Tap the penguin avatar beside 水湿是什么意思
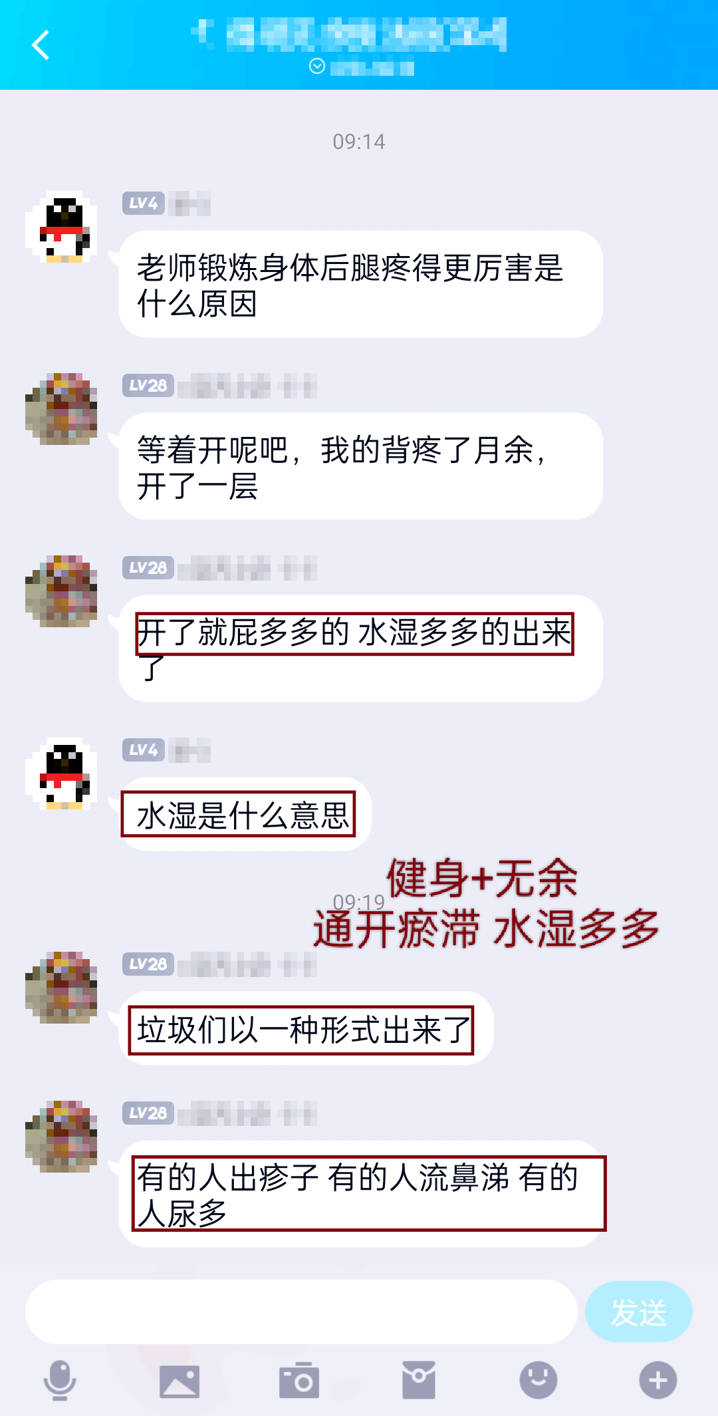 point(61,774)
